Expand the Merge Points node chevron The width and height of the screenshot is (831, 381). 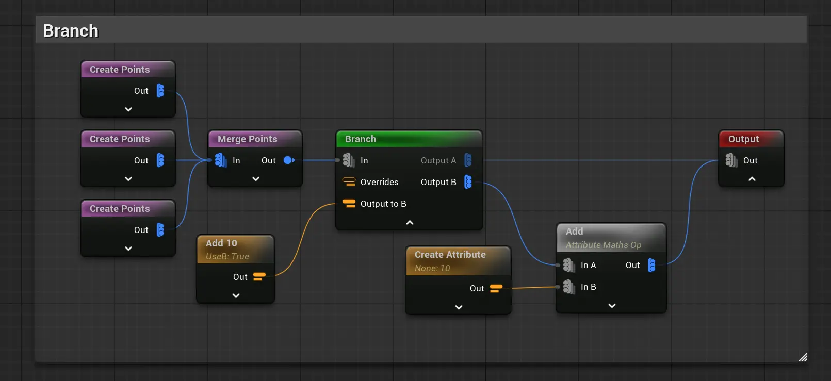coord(256,179)
